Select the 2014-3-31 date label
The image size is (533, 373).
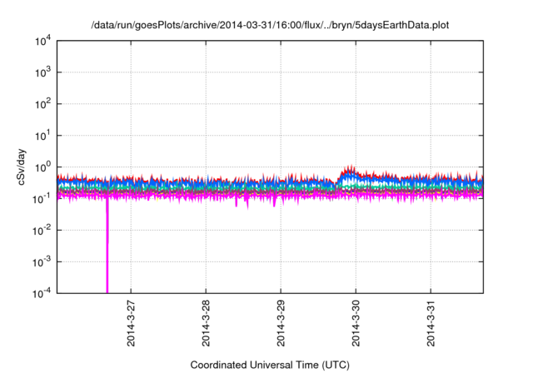click(431, 323)
